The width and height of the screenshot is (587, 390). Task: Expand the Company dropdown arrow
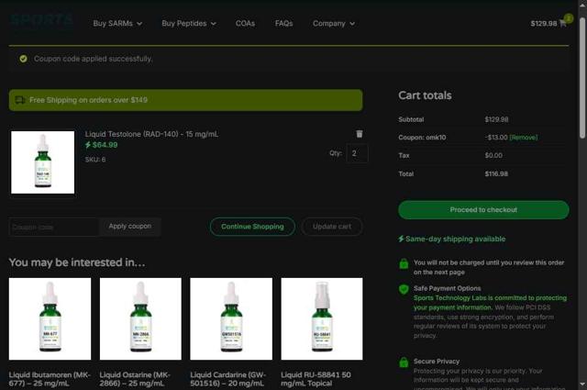[352, 24]
